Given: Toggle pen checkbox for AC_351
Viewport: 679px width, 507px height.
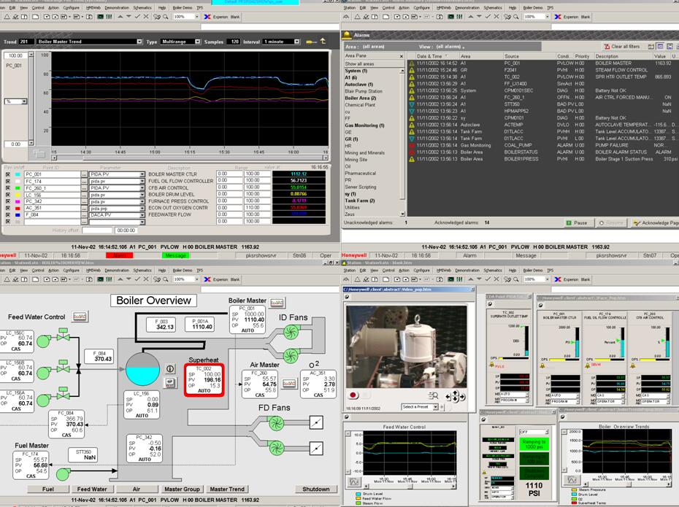Looking at the screenshot, I should pos(8,208).
